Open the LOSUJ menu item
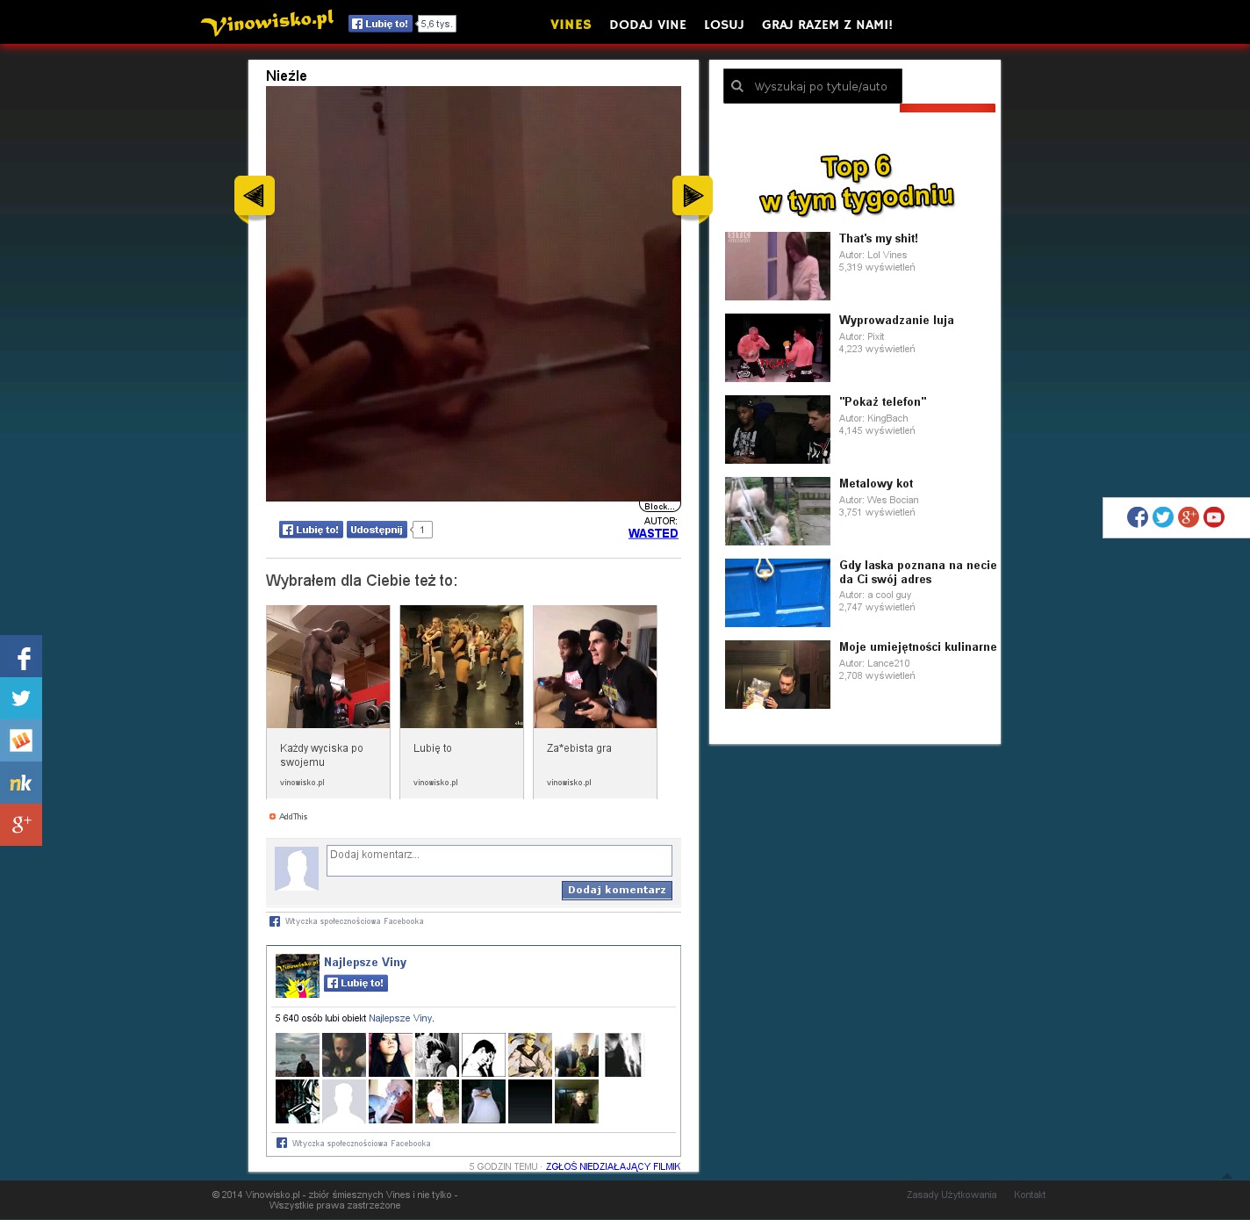The height and width of the screenshot is (1220, 1250). click(x=723, y=25)
